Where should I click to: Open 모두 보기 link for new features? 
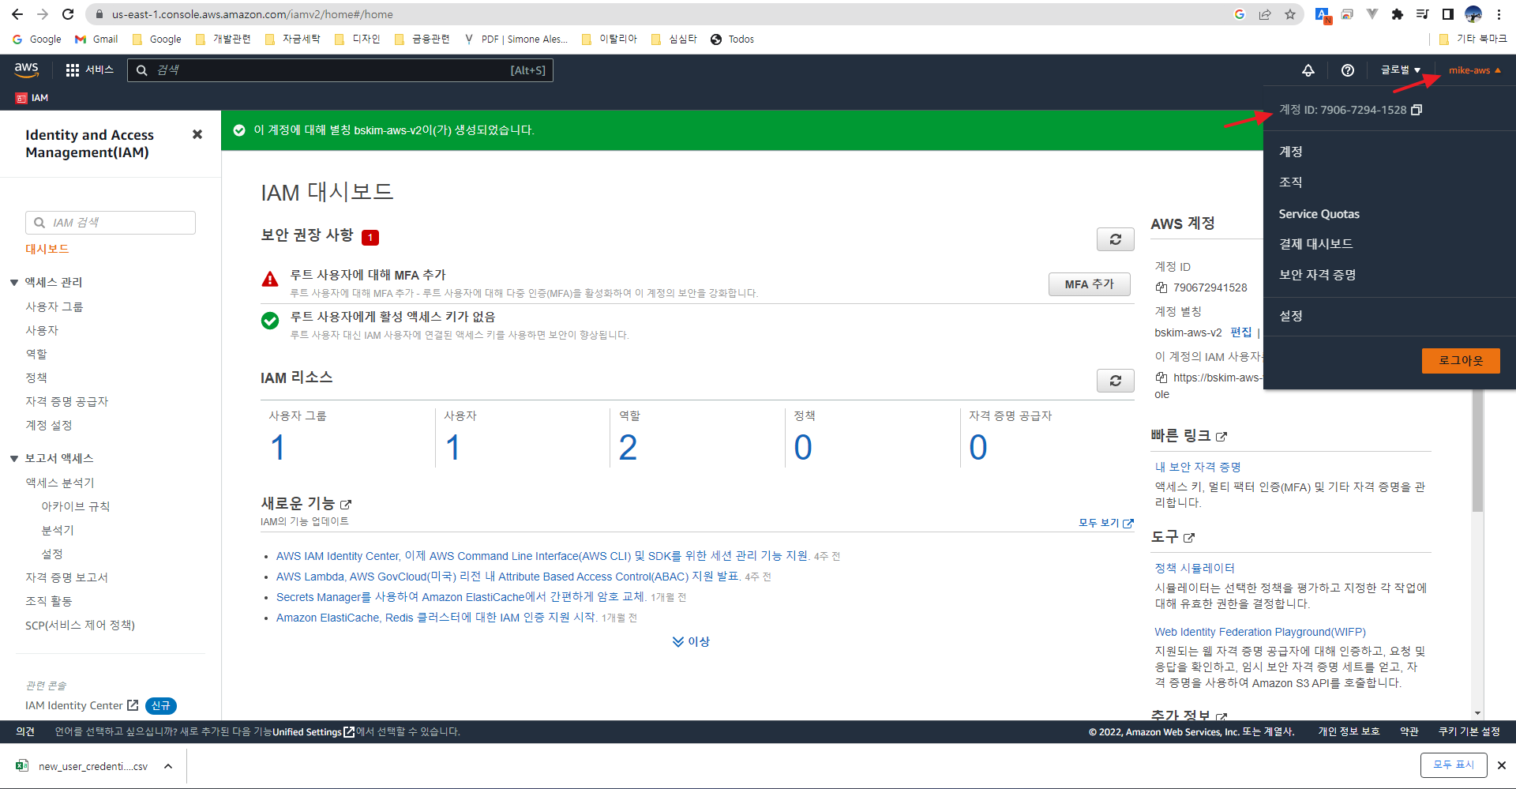(1105, 523)
